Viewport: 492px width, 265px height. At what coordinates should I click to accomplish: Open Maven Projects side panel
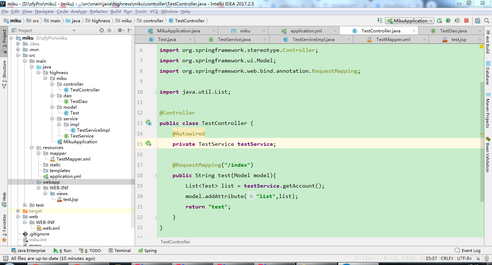pos(488,110)
